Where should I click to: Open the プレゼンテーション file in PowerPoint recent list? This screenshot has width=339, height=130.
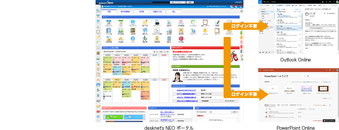[273, 112]
